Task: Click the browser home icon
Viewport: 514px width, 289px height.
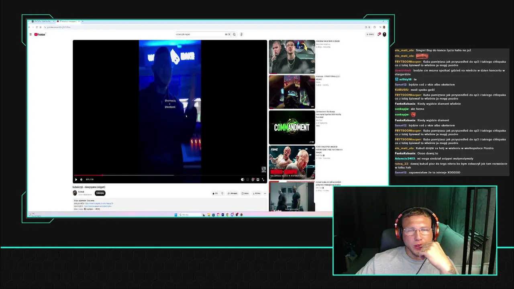Action: tap(40, 27)
